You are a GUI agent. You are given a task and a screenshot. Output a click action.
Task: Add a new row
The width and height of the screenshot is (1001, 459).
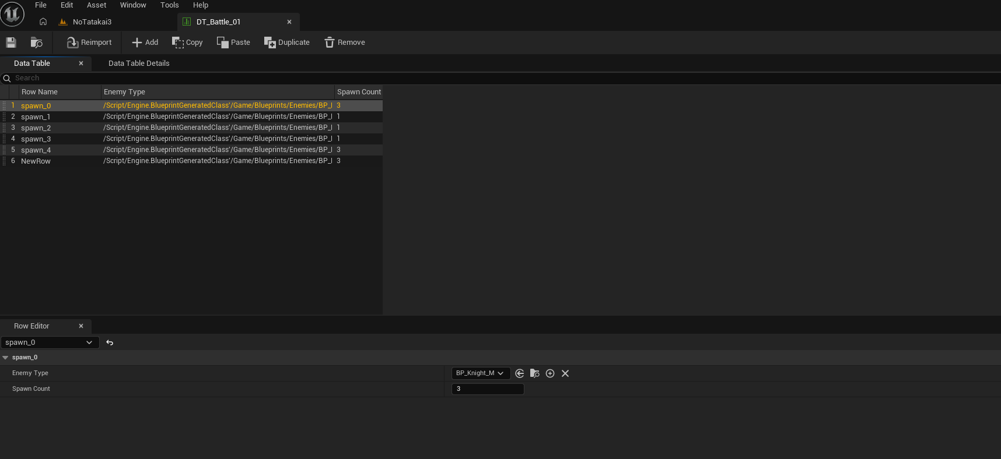[145, 43]
